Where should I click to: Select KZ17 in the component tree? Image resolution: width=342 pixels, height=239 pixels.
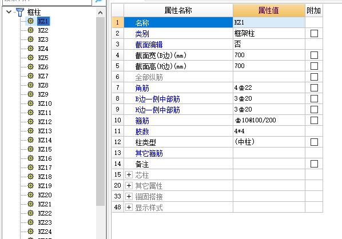[45, 168]
